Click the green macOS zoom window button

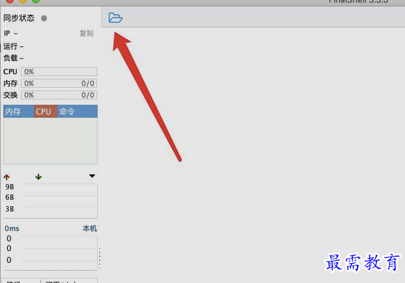point(36,1)
